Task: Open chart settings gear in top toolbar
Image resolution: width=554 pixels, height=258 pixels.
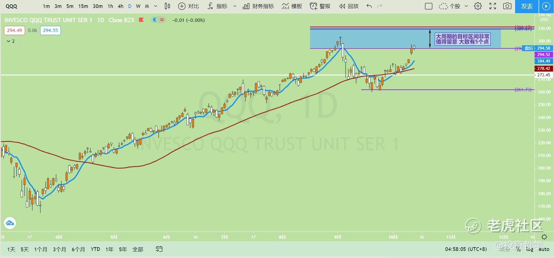Action: 478,6
